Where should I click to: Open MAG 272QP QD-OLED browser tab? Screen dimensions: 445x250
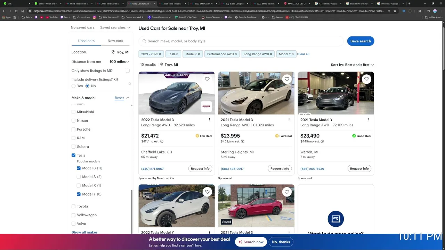[x=297, y=3]
